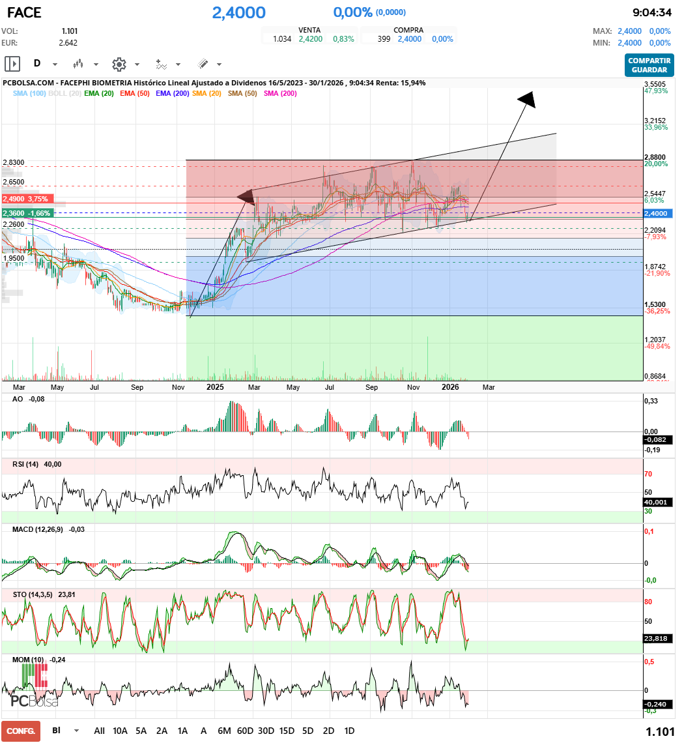684x745 pixels.
Task: Select the drawing tools pencil icon
Action: 203,64
